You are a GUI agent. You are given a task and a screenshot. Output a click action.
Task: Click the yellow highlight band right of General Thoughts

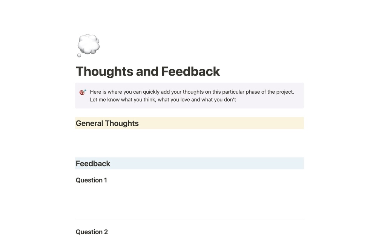pos(226,124)
